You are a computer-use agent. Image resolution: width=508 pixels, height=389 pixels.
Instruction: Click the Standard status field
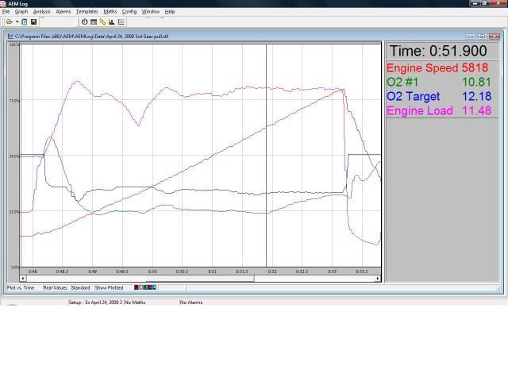tap(81, 288)
